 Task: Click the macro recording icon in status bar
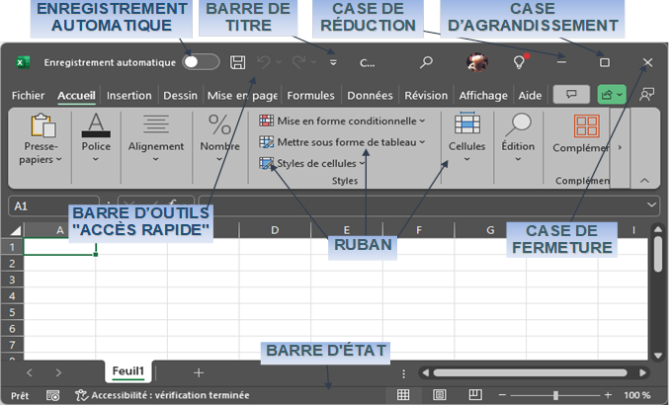[53, 395]
